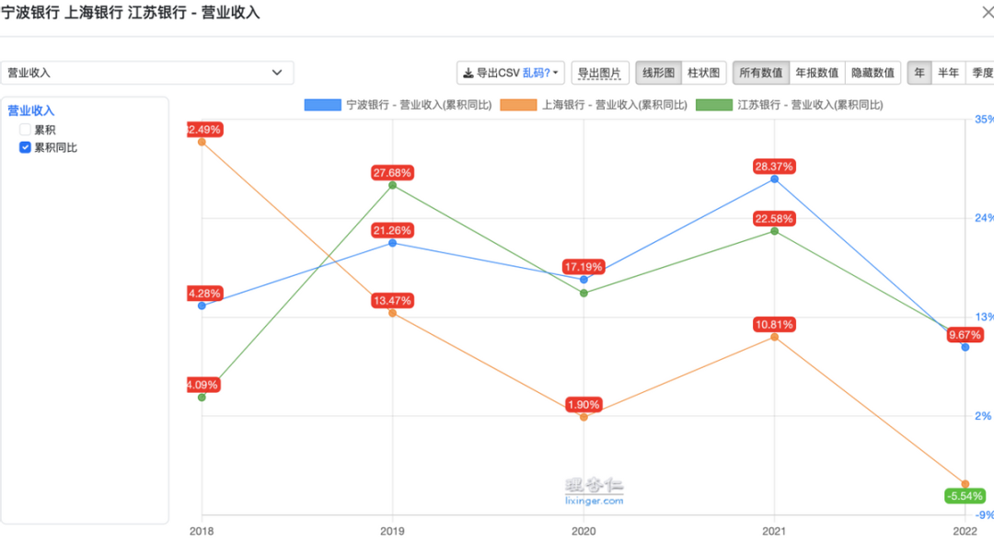Switch period to 半年
994x543 pixels.
(948, 73)
